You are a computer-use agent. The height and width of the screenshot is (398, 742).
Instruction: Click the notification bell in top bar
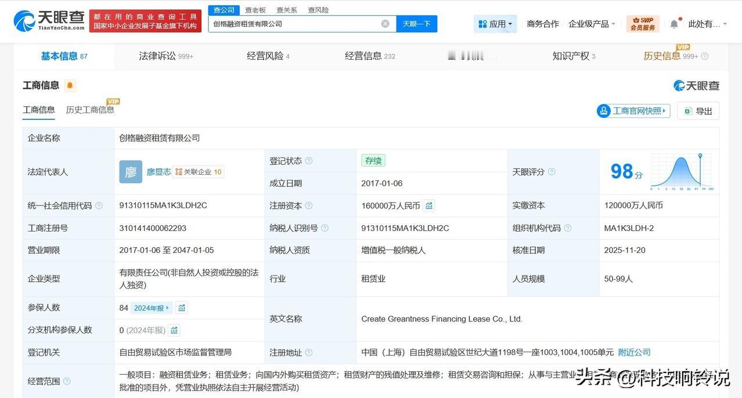tap(674, 24)
